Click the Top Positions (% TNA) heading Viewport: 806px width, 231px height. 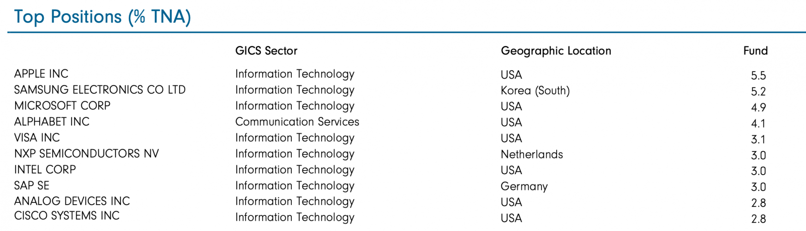102,17
